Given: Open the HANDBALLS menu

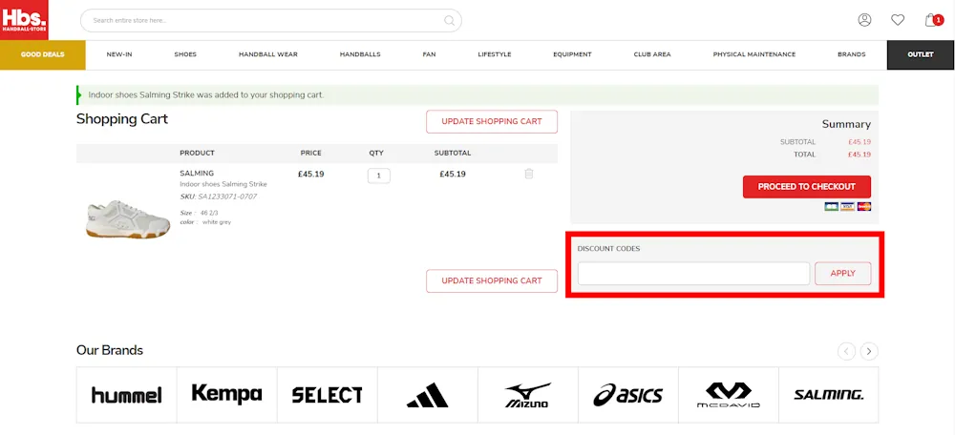Looking at the screenshot, I should tap(360, 54).
